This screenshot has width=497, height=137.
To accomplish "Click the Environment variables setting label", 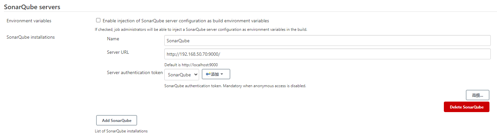I will click(29, 21).
